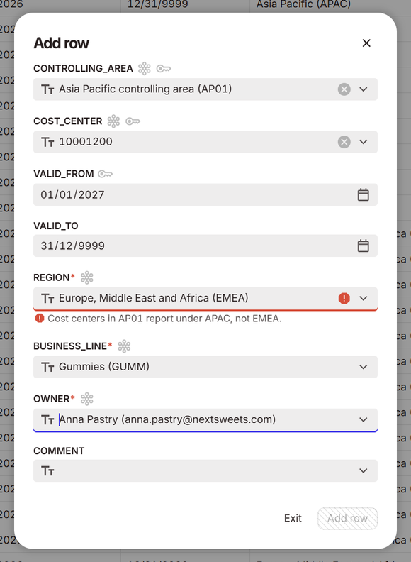Clear the CONTROLLING_AREA field value
Image resolution: width=411 pixels, height=562 pixels.
pyautogui.click(x=344, y=89)
